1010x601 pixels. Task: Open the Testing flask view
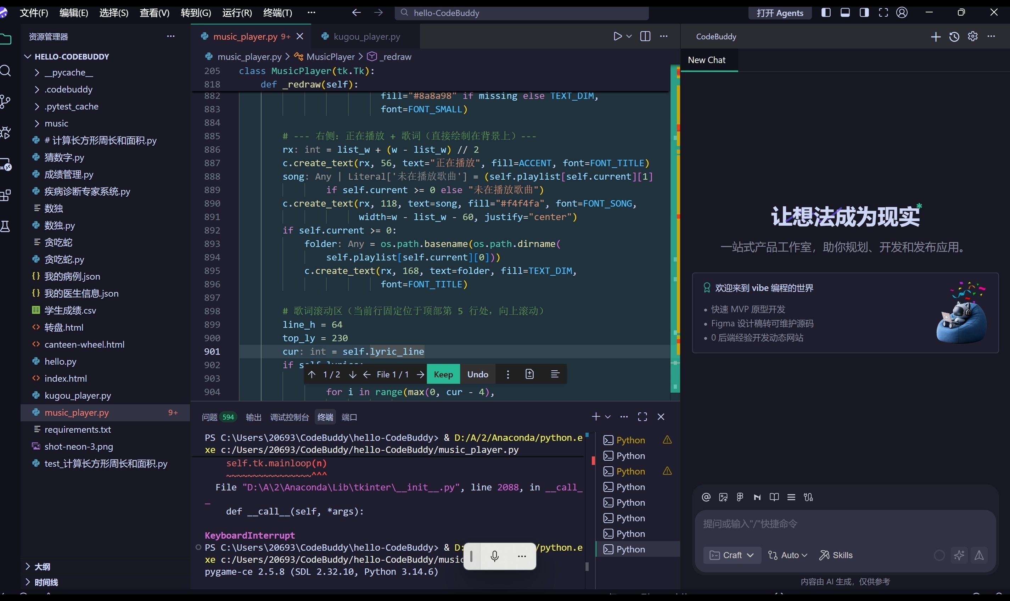point(5,226)
